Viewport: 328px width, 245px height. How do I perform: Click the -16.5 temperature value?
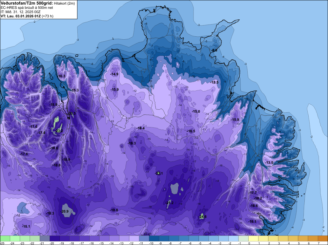pyautogui.click(x=191, y=131)
